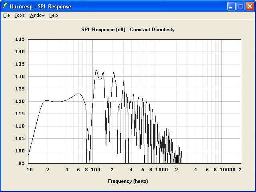
Task: Click the 'Frequency (hertz)' axis label
Action: click(128, 181)
